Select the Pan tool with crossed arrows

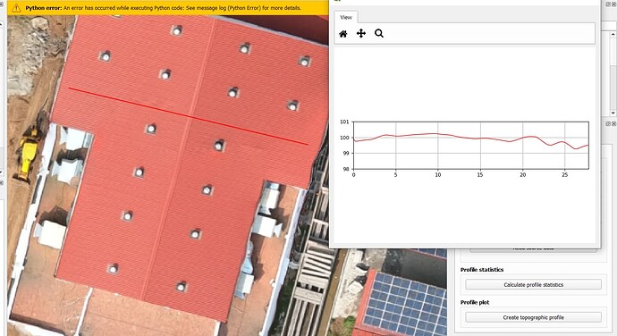[x=361, y=33]
